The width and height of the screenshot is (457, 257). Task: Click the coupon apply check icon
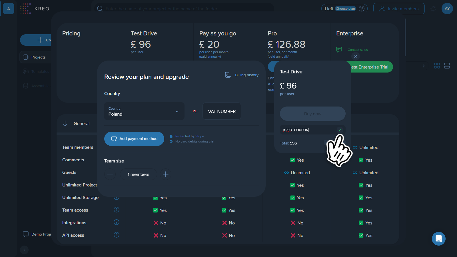pos(340,130)
